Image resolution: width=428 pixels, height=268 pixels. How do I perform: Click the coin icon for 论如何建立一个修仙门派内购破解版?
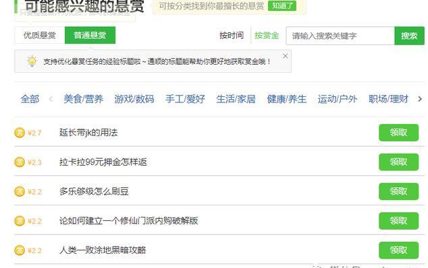pyautogui.click(x=20, y=221)
